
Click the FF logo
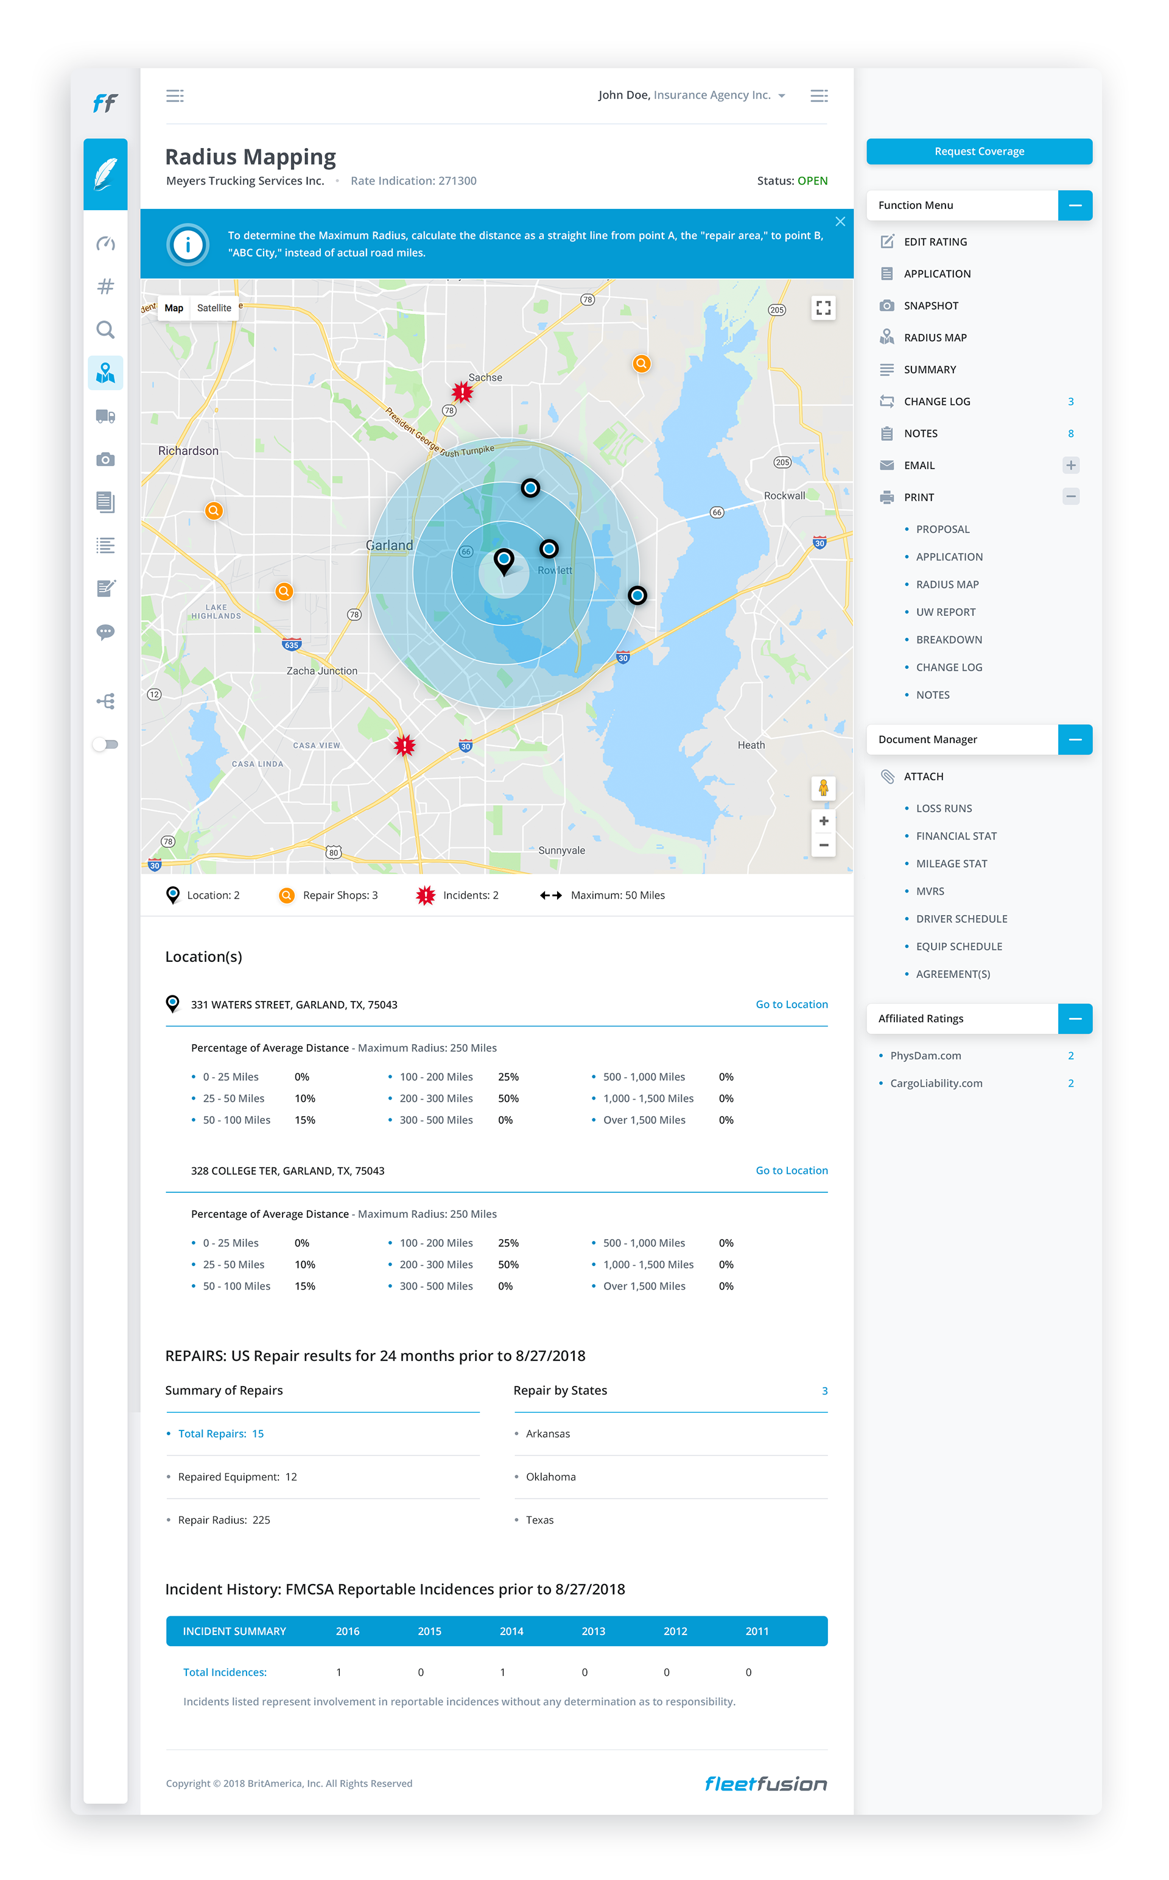[105, 102]
